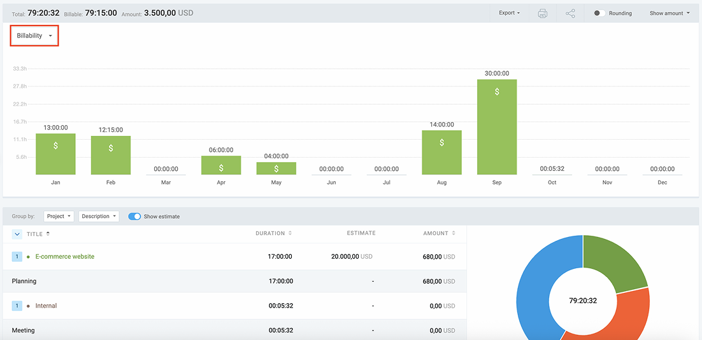Enable the Rounding toggle
The width and height of the screenshot is (702, 340).
point(599,13)
